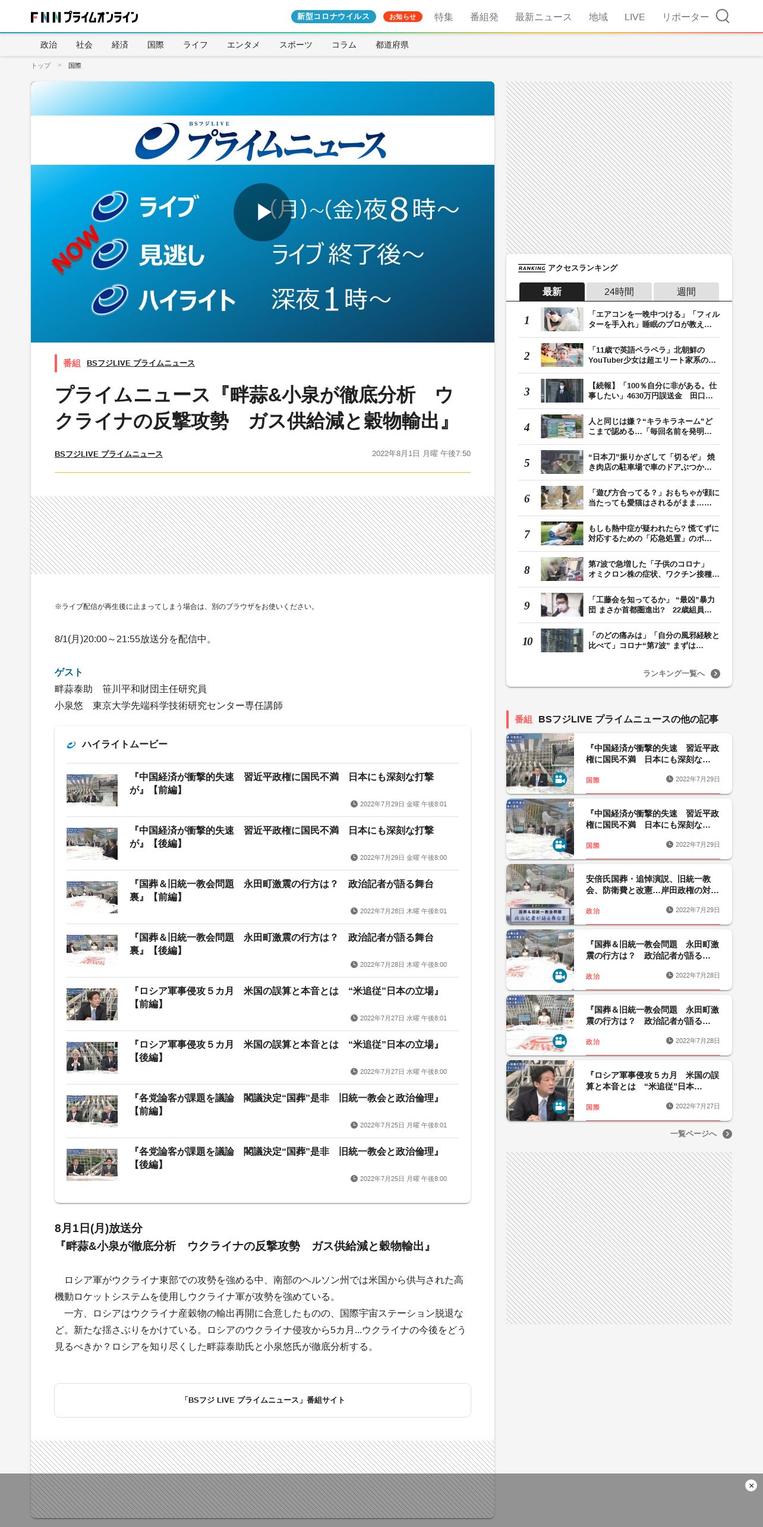
Task: Go to 社会 category
Action: pyautogui.click(x=84, y=45)
